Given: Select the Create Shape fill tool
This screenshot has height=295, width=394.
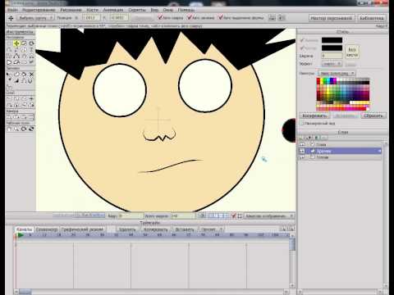Looking at the screenshot, I should (16, 75).
